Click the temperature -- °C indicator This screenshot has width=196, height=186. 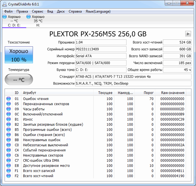click(x=19, y=79)
